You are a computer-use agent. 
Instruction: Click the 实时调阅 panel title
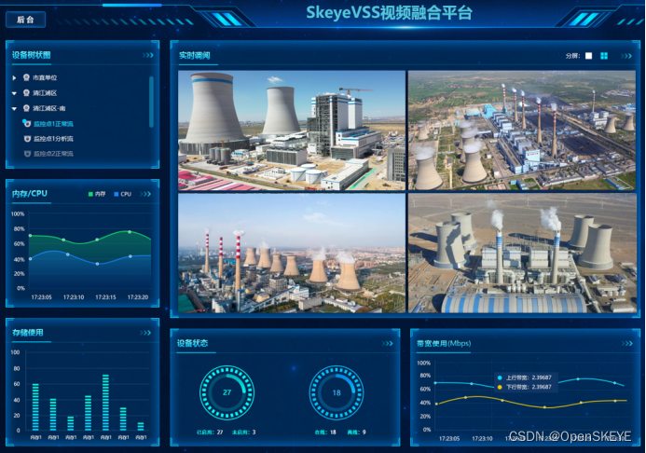[195, 56]
